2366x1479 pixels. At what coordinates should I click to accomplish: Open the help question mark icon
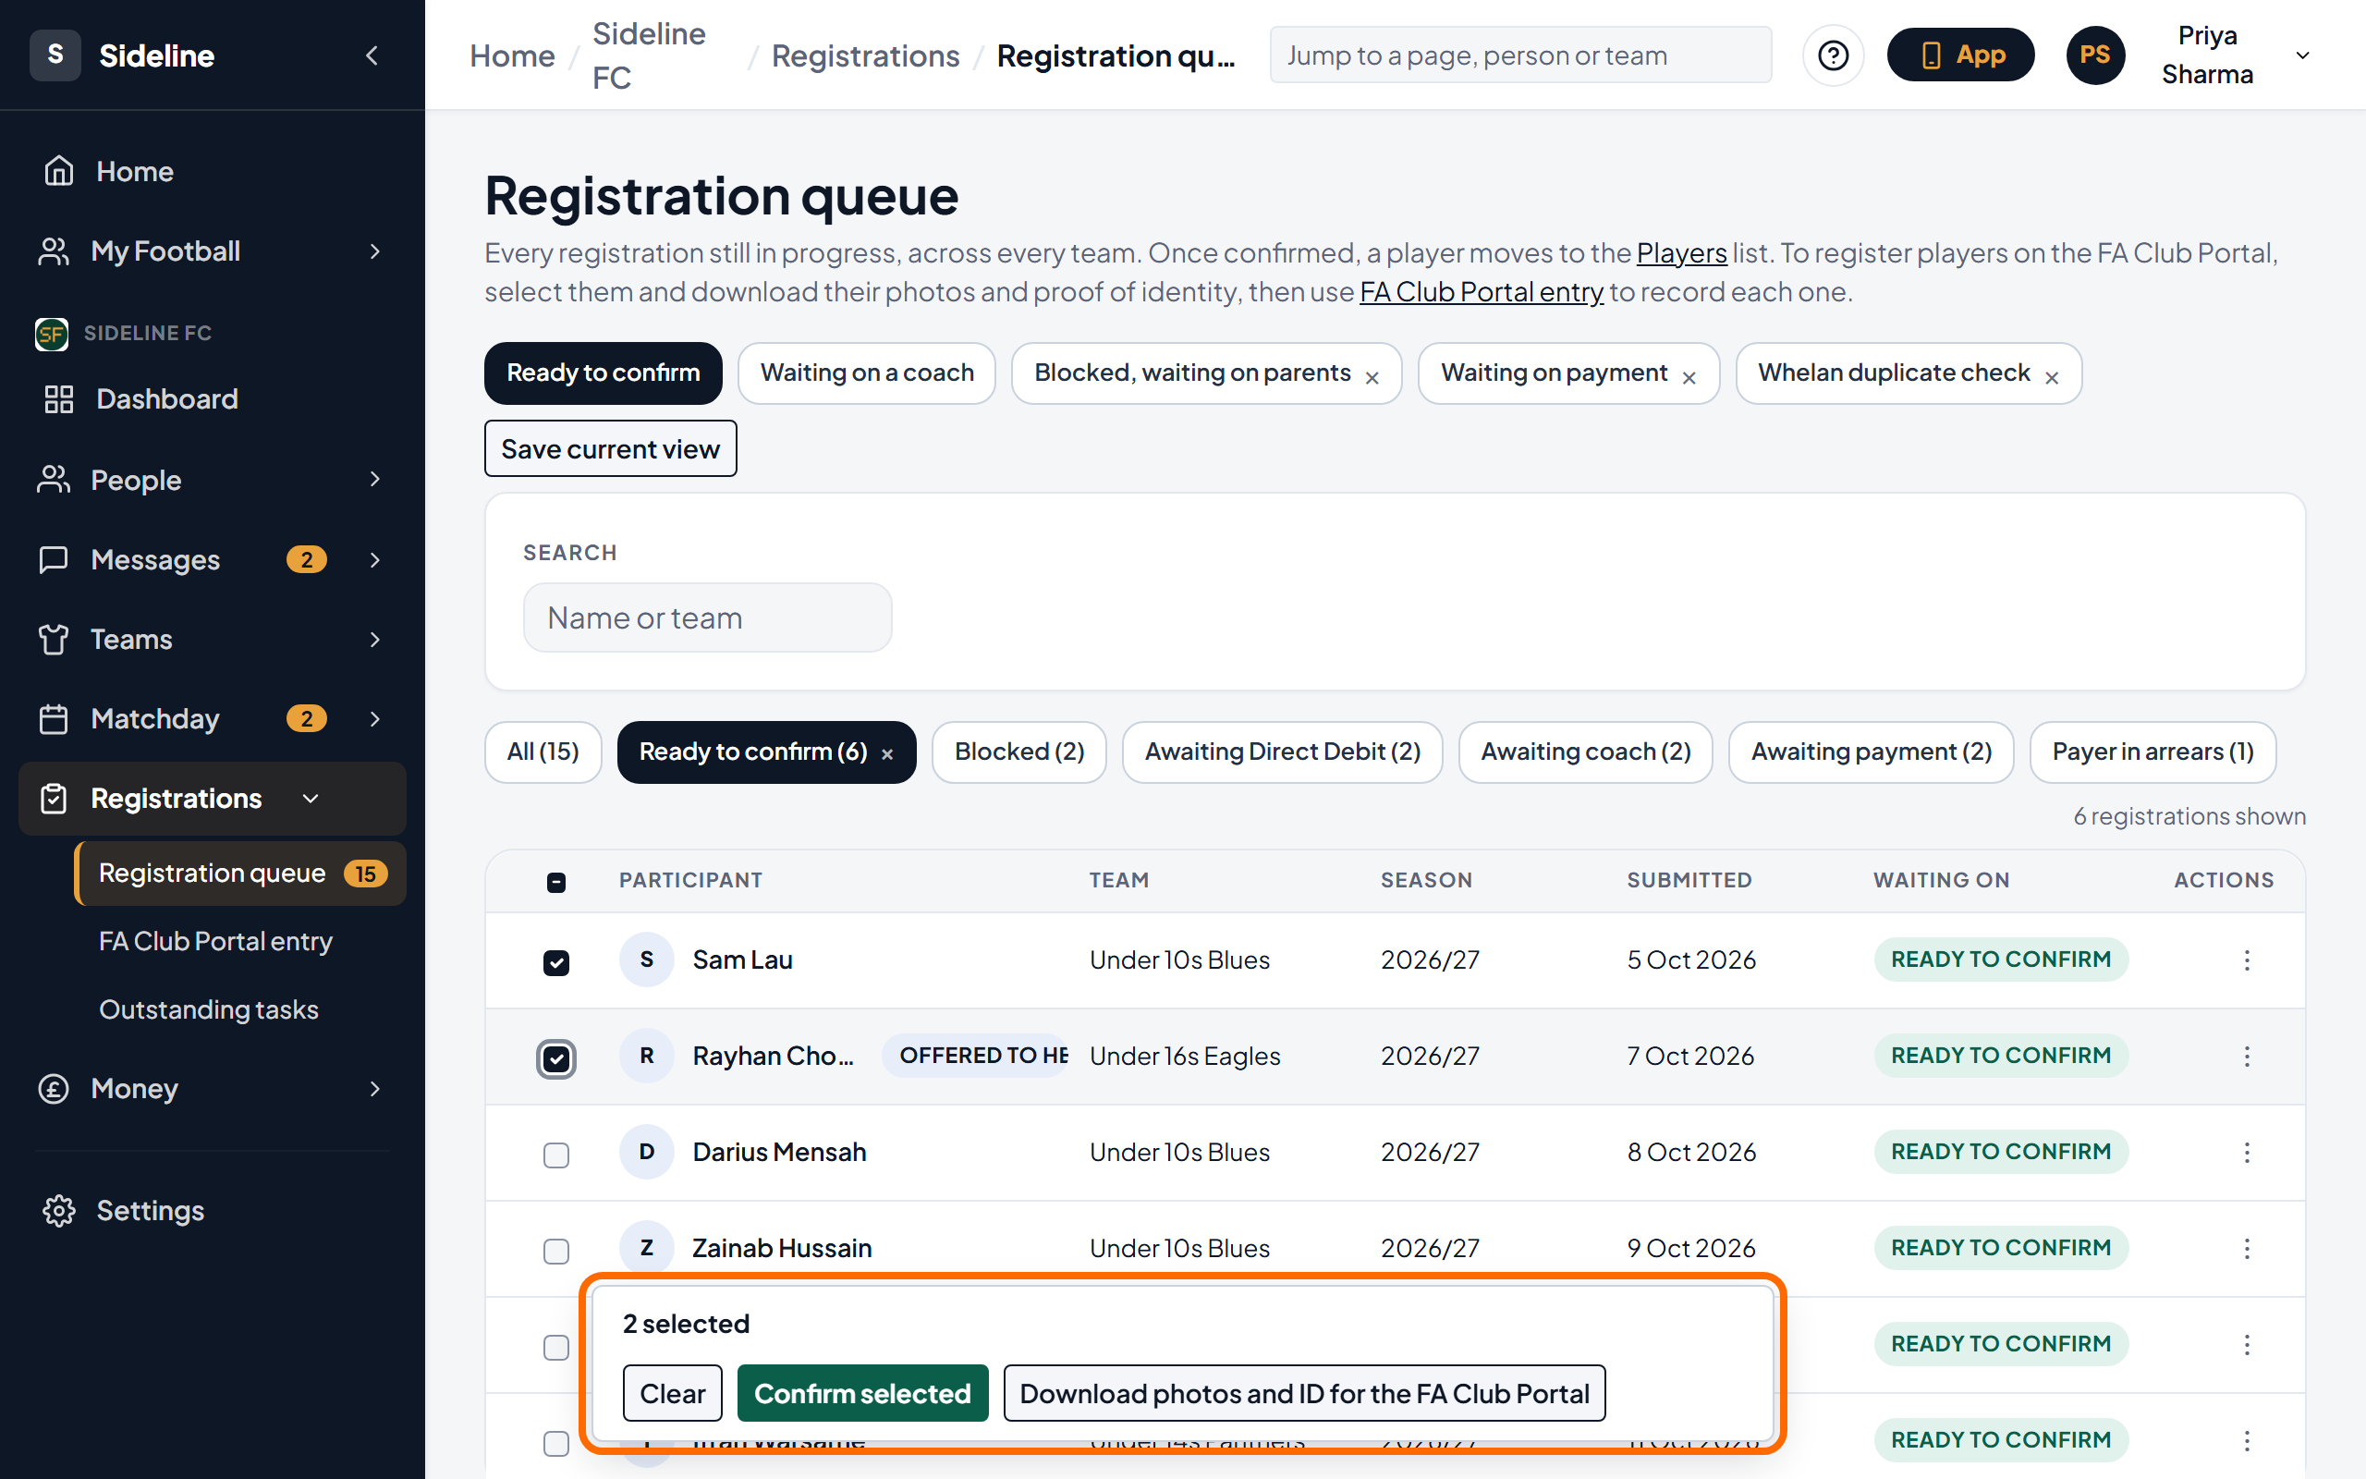(1833, 55)
